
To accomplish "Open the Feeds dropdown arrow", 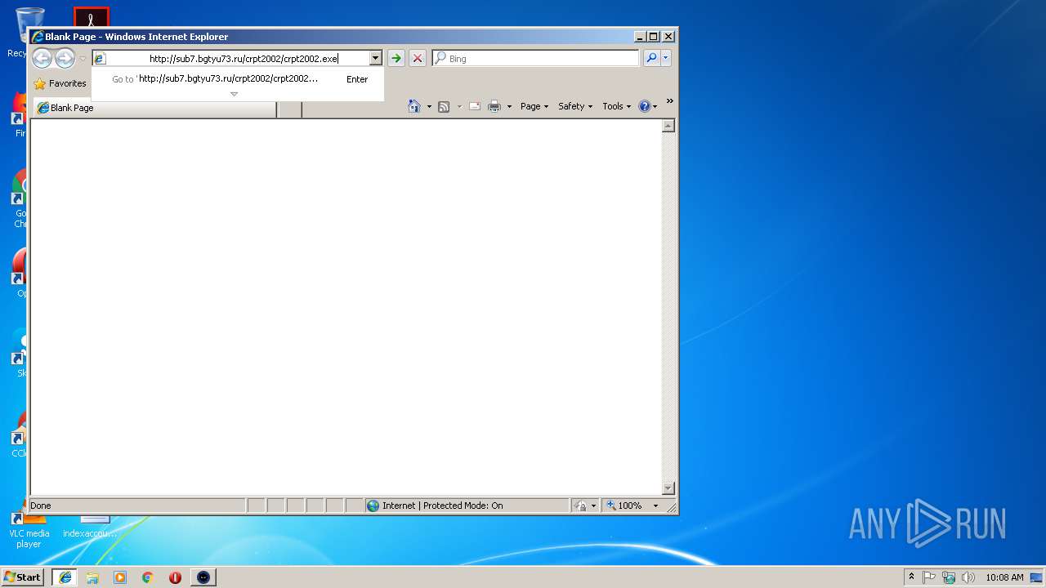I will [x=459, y=106].
